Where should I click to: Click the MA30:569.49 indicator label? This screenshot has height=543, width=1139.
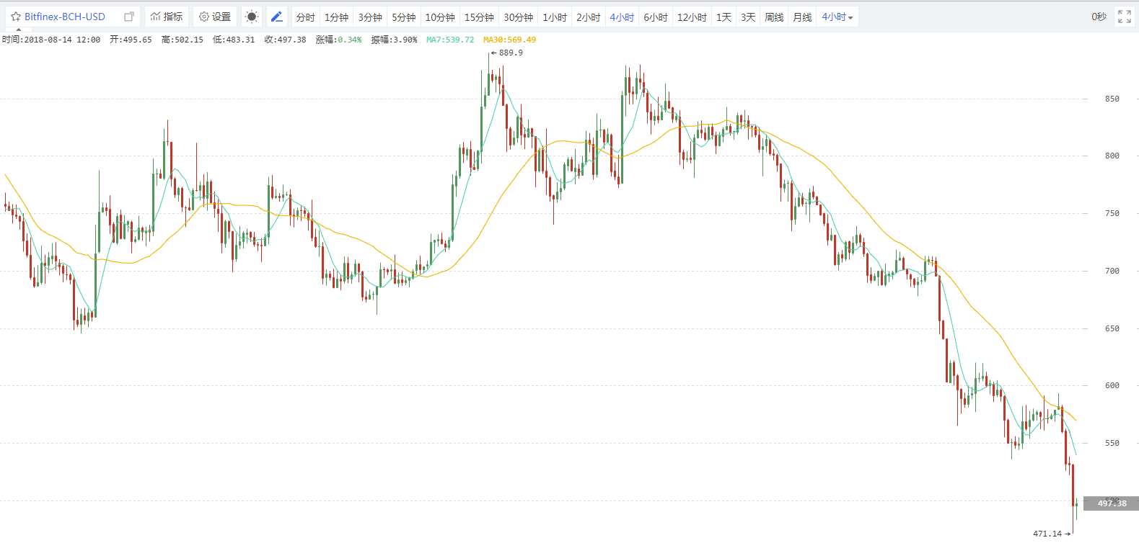509,40
